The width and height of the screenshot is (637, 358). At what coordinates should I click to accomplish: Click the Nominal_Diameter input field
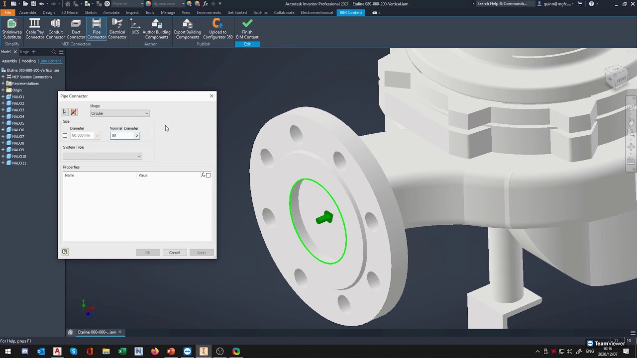(x=122, y=135)
